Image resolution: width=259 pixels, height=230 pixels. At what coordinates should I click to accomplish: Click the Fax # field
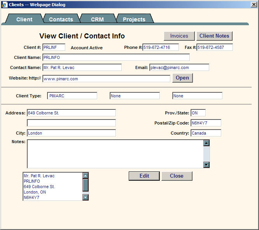pyautogui.click(x=215, y=47)
